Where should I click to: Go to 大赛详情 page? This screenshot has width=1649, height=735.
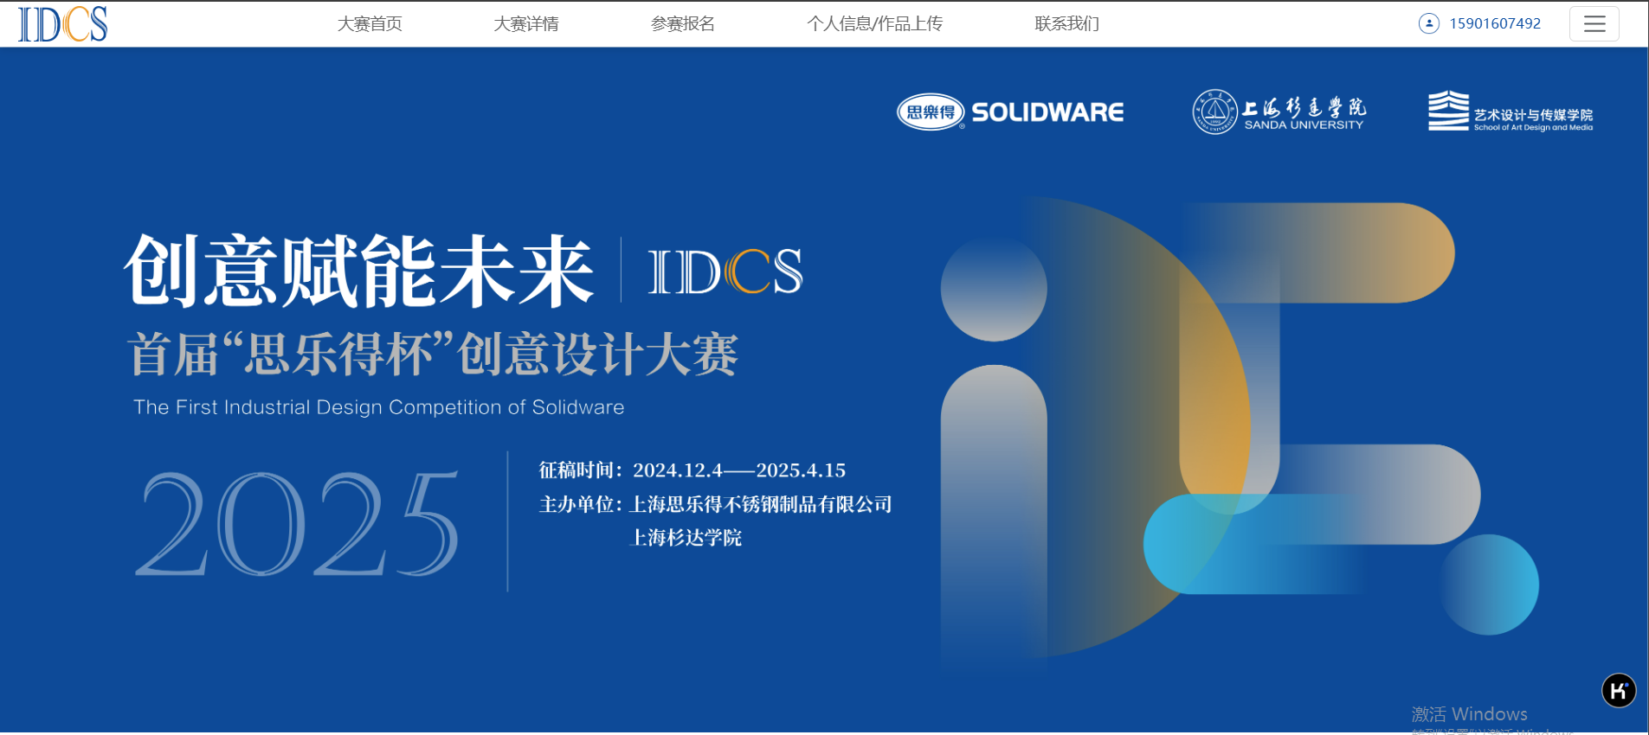pyautogui.click(x=526, y=24)
